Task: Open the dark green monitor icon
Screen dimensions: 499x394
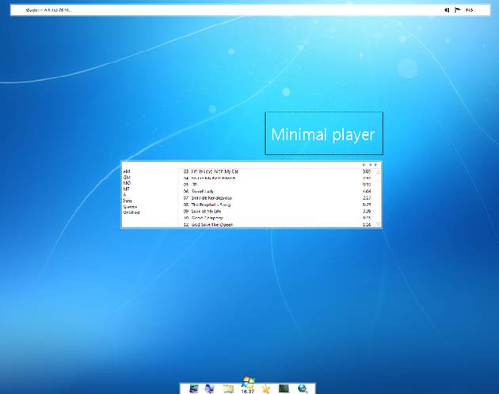Action: pos(284,388)
